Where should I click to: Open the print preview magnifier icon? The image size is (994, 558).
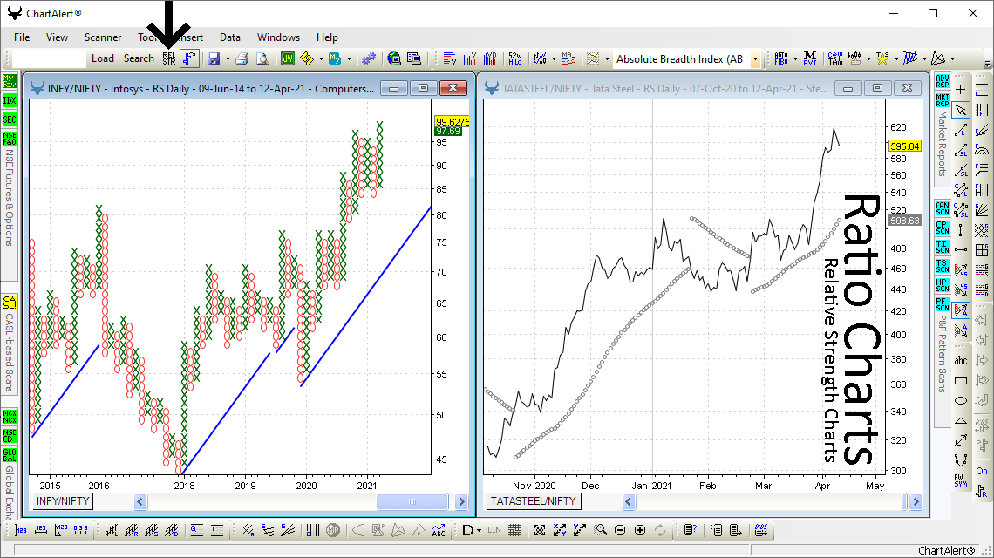click(262, 58)
